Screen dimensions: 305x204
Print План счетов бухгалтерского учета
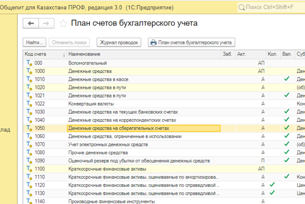coord(192,42)
